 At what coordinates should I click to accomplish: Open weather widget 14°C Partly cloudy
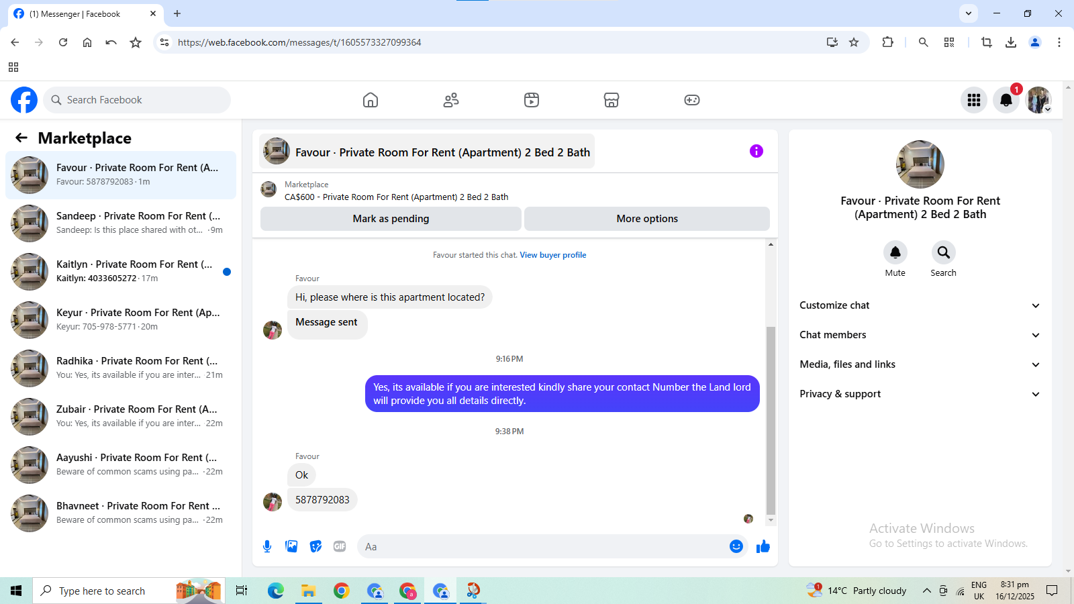[x=857, y=591]
